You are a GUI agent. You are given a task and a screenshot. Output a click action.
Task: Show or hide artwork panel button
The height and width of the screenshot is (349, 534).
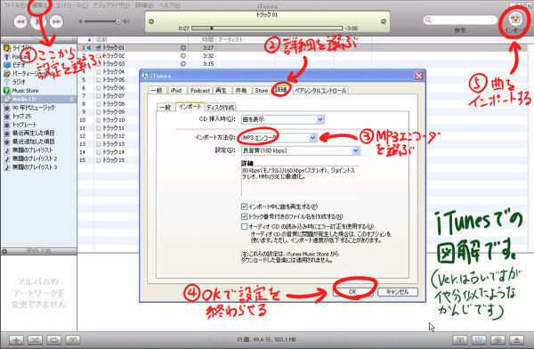73,340
